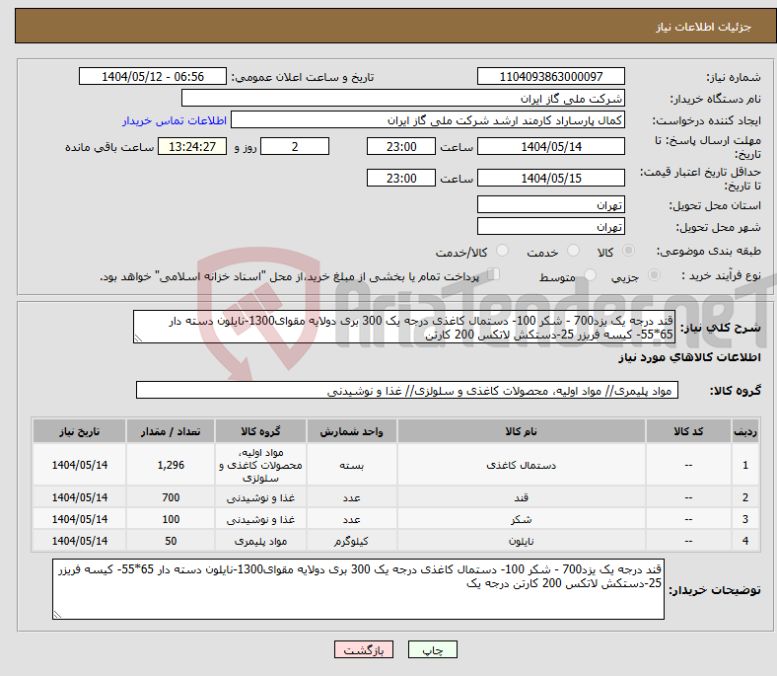Open the اطلاعات تماس خریدار link
777x676 pixels.
[x=175, y=120]
